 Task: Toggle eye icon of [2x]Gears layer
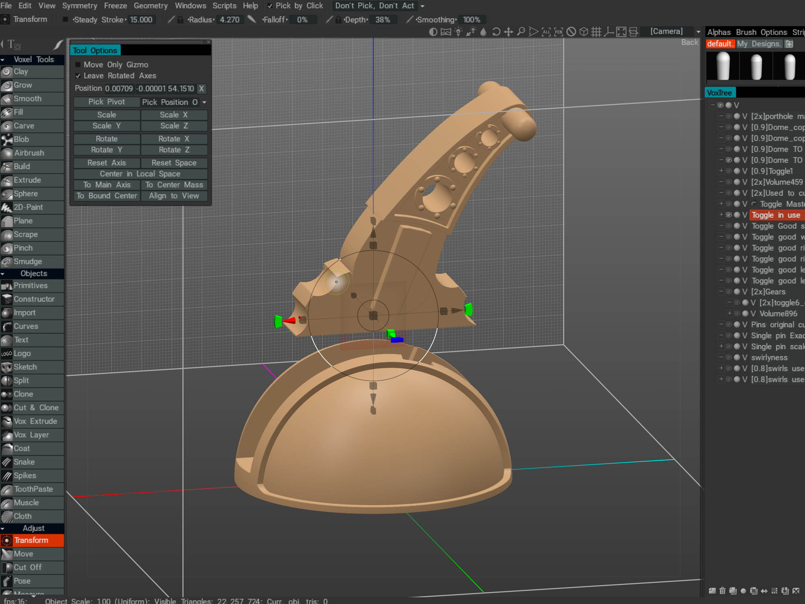pyautogui.click(x=729, y=292)
